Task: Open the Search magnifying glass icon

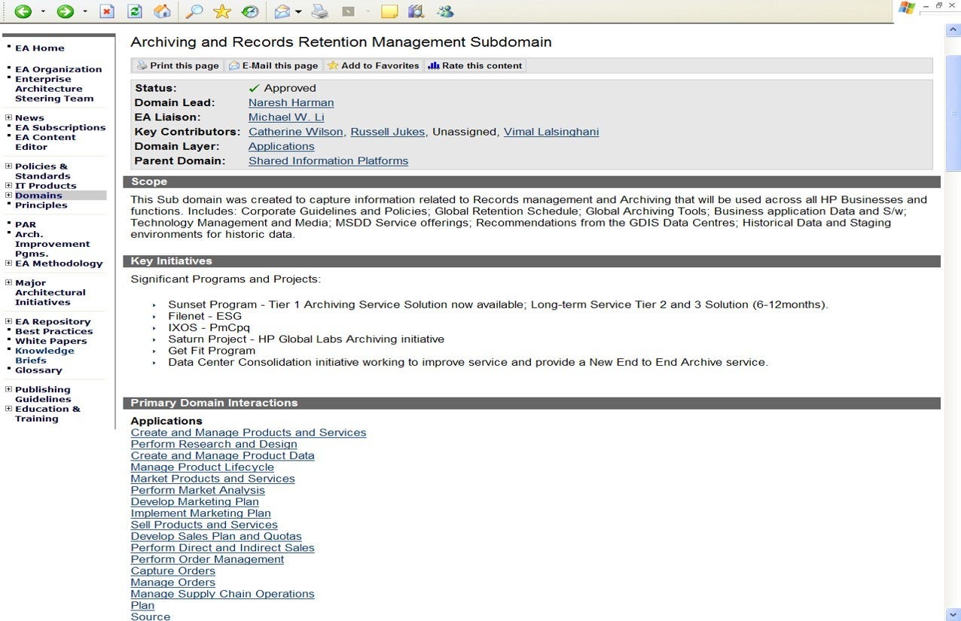Action: [x=194, y=11]
